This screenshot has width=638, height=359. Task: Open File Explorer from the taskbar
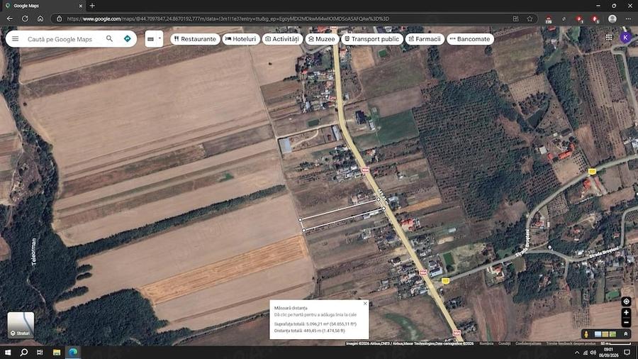[57, 352]
